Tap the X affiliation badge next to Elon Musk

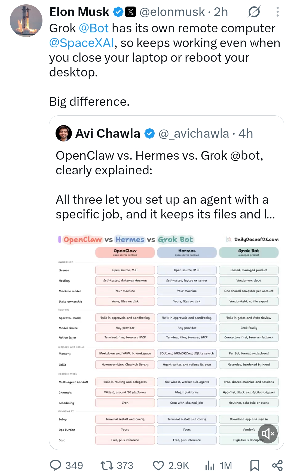coord(130,12)
